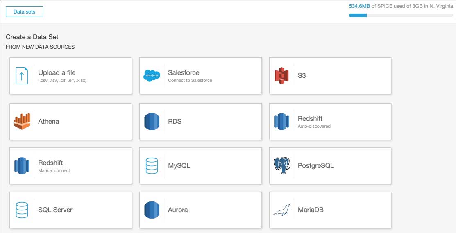
Task: Click the 534.6MB SPICE usage link
Action: pos(359,6)
